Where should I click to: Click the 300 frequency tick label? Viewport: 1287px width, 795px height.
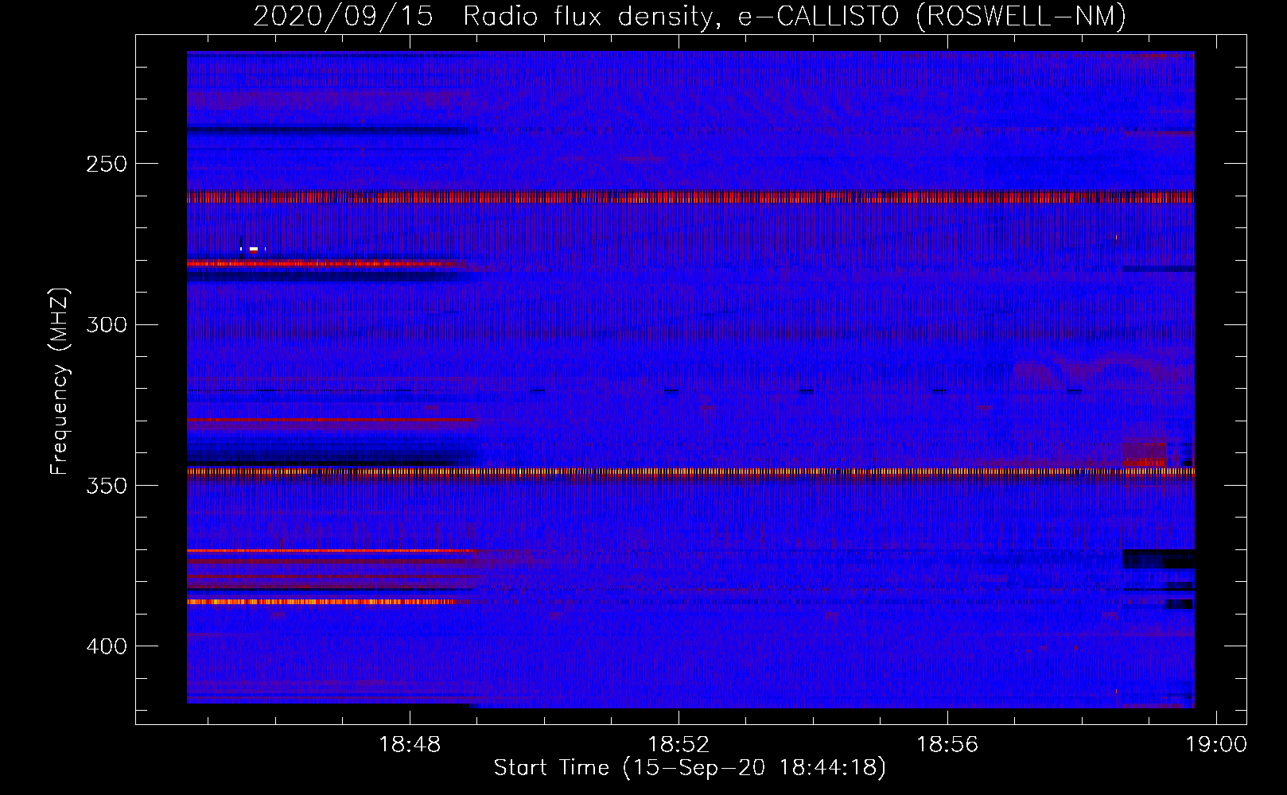tap(107, 324)
